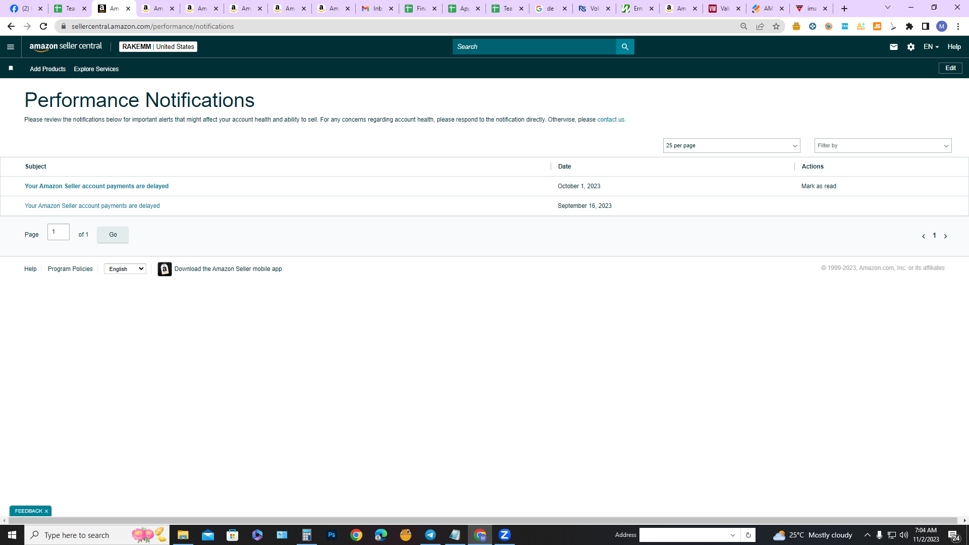Open Download the Amazon Seller mobile app link
Viewport: 969px width, 545px height.
coord(228,269)
